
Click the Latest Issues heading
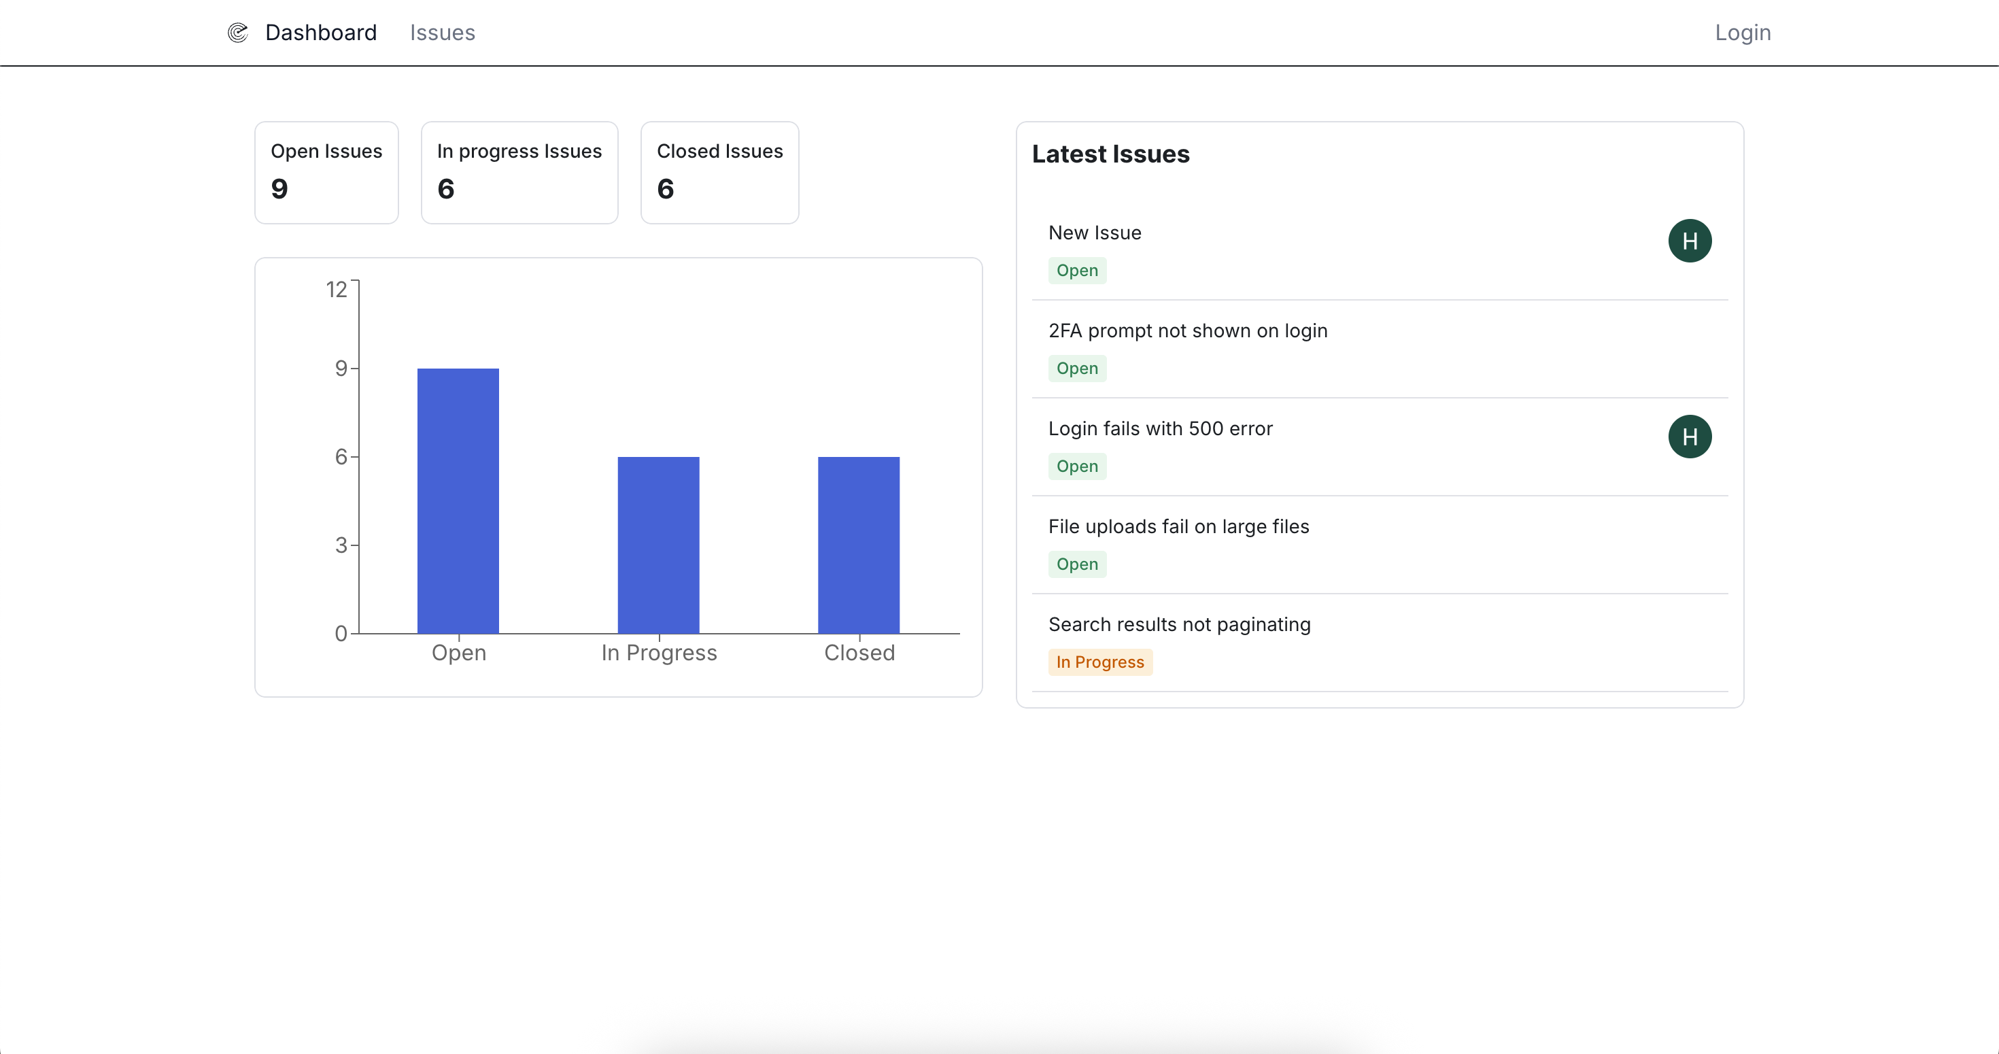[1110, 154]
